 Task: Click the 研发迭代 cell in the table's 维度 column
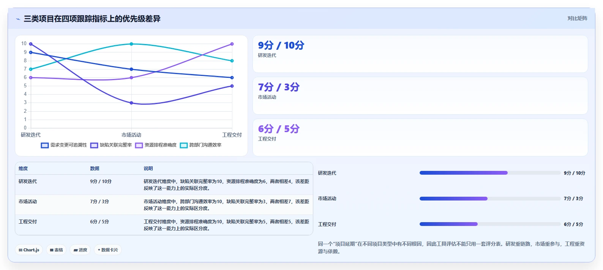click(x=28, y=182)
